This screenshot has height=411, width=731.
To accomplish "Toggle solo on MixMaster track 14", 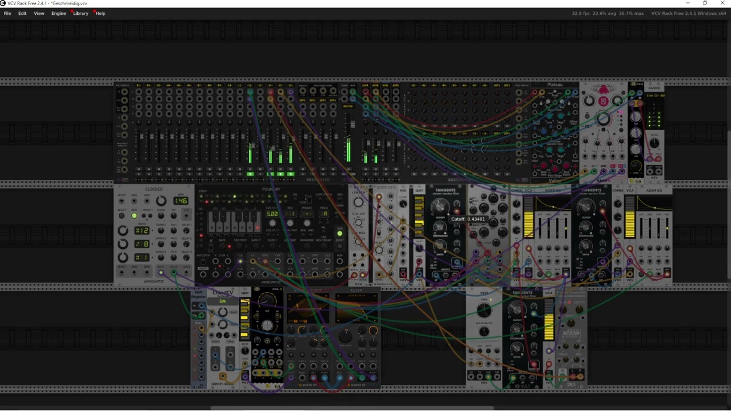I will (x=270, y=174).
